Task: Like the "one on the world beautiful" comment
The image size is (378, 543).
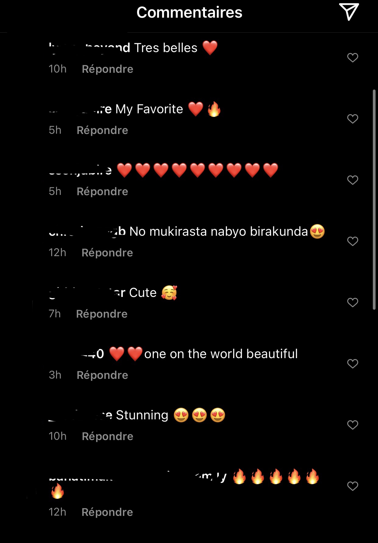Action: click(353, 364)
